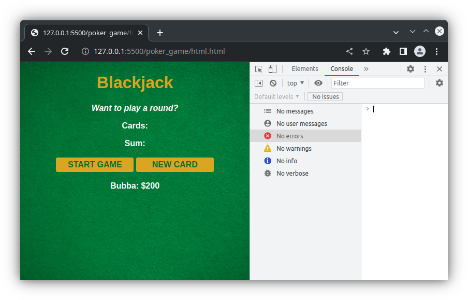This screenshot has height=300, width=468.
Task: Open the top frame context dropdown
Action: [295, 83]
